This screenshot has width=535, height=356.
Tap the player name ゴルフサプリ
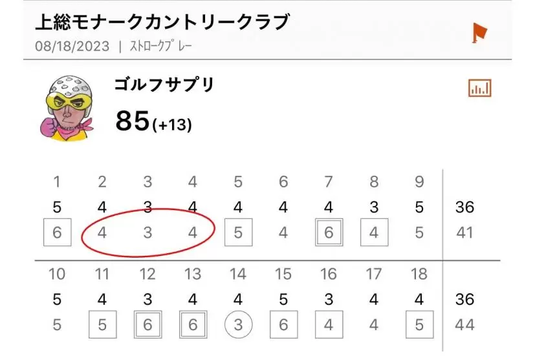click(x=164, y=85)
